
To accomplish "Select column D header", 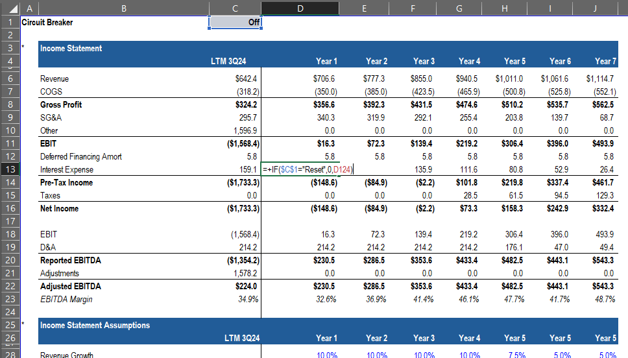I will 299,8.
